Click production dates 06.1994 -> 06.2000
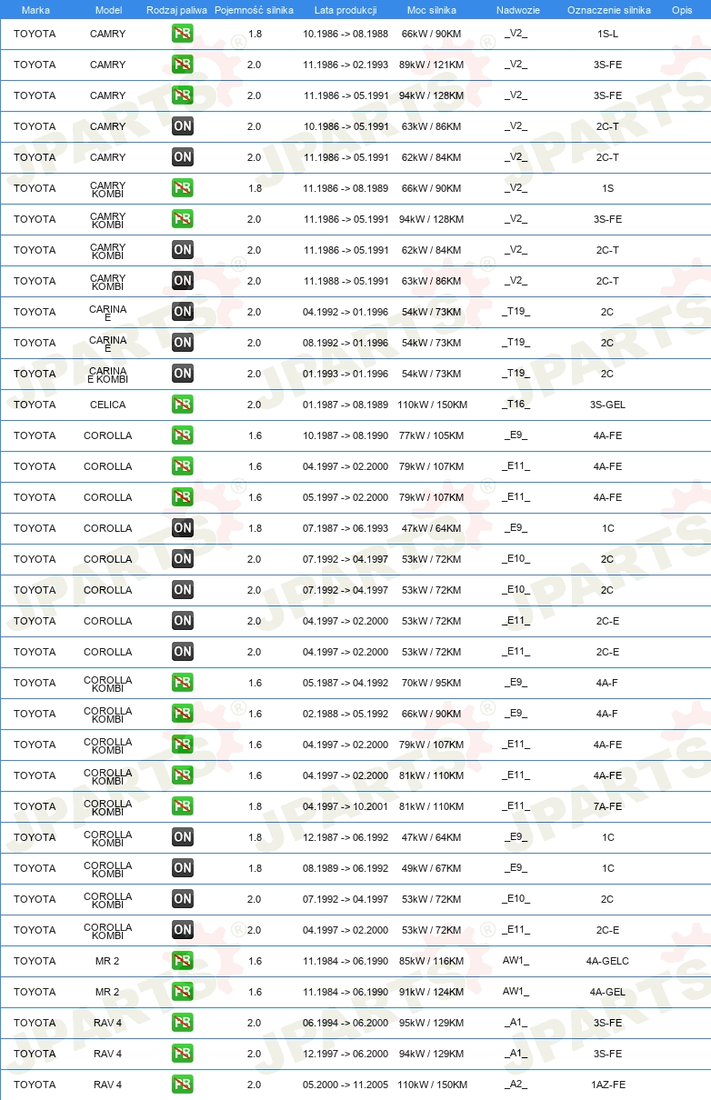This screenshot has width=711, height=1100. coord(346,1023)
